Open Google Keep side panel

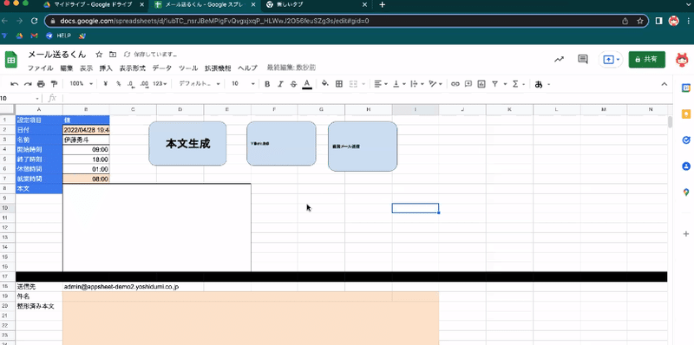(686, 114)
